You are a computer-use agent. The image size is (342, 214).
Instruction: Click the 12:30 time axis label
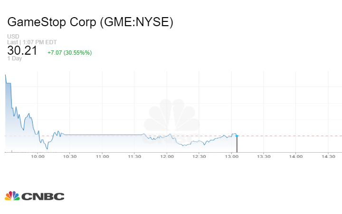[x=199, y=156]
